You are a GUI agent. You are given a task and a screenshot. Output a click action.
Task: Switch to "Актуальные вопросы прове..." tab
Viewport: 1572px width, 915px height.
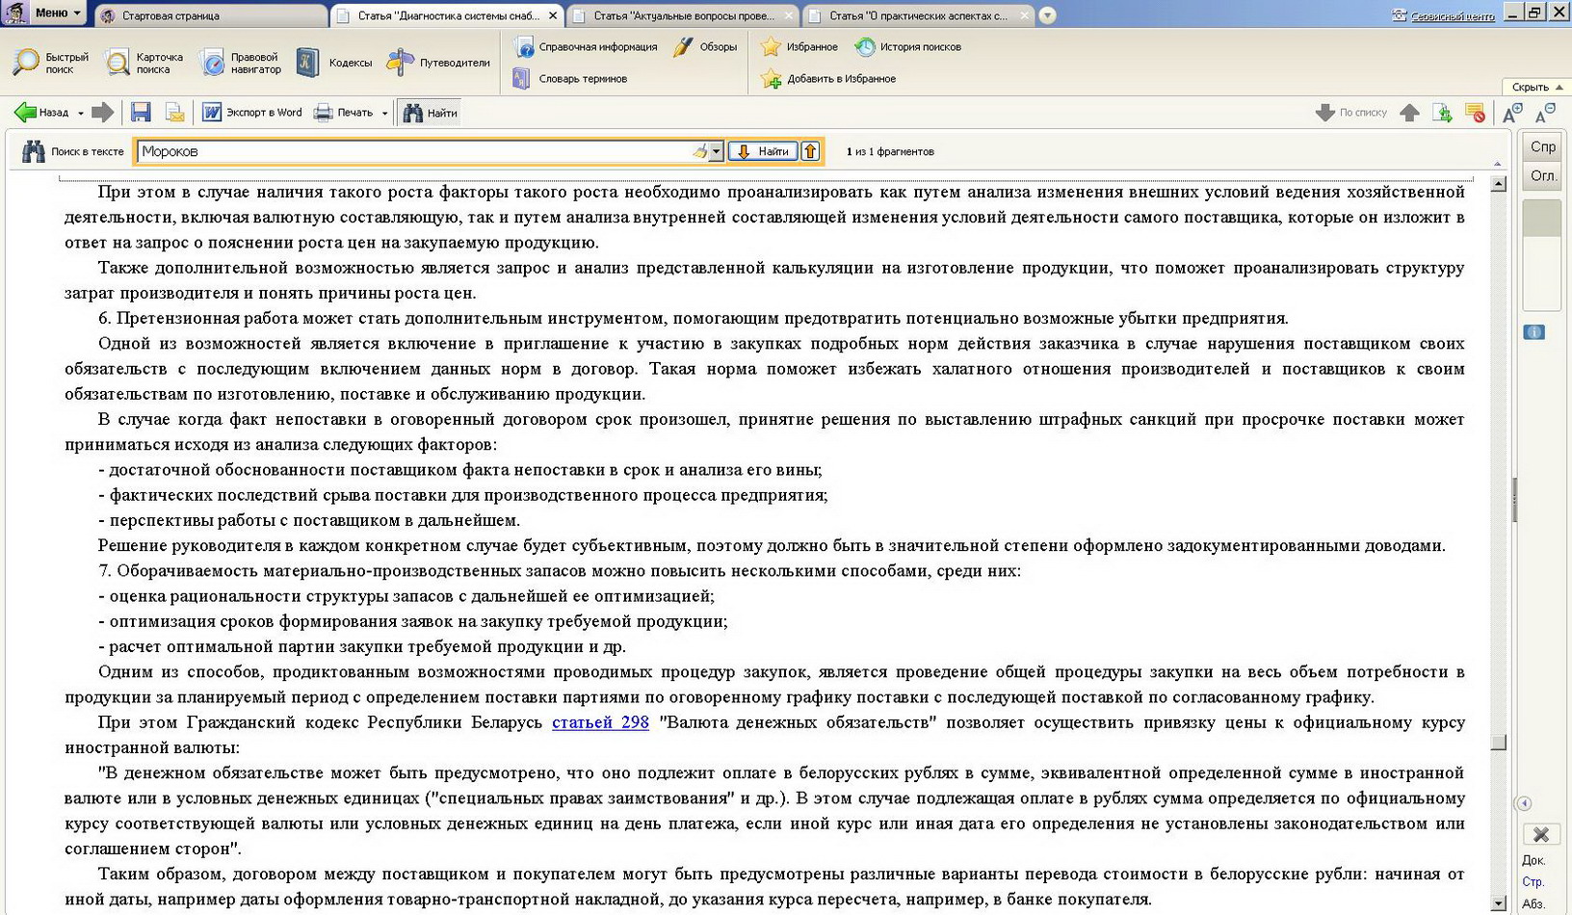coord(683,15)
